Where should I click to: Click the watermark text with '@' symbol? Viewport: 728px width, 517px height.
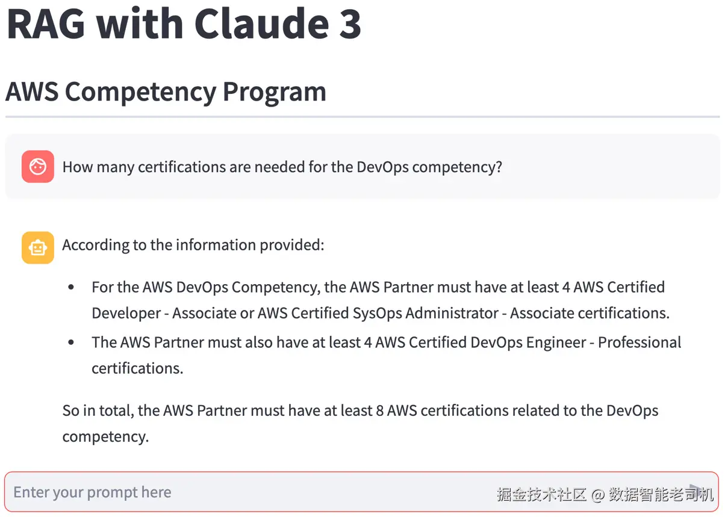[605, 495]
